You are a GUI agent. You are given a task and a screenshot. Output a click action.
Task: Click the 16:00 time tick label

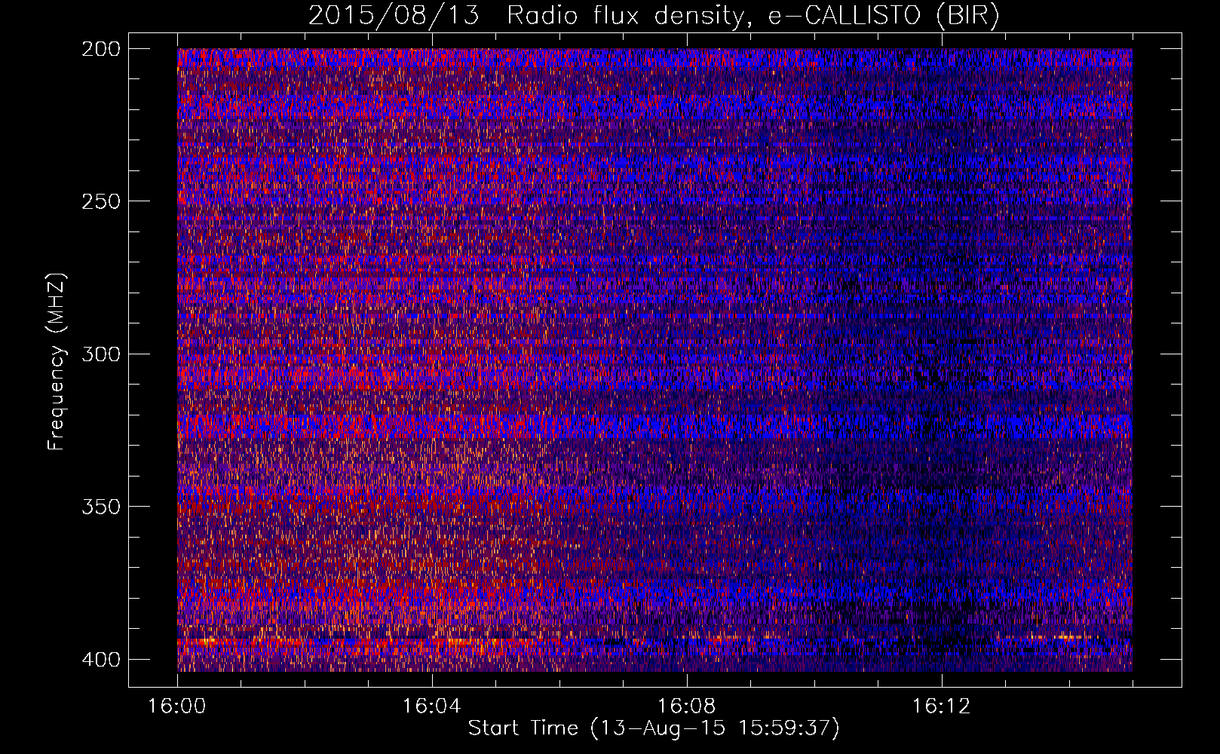(177, 706)
